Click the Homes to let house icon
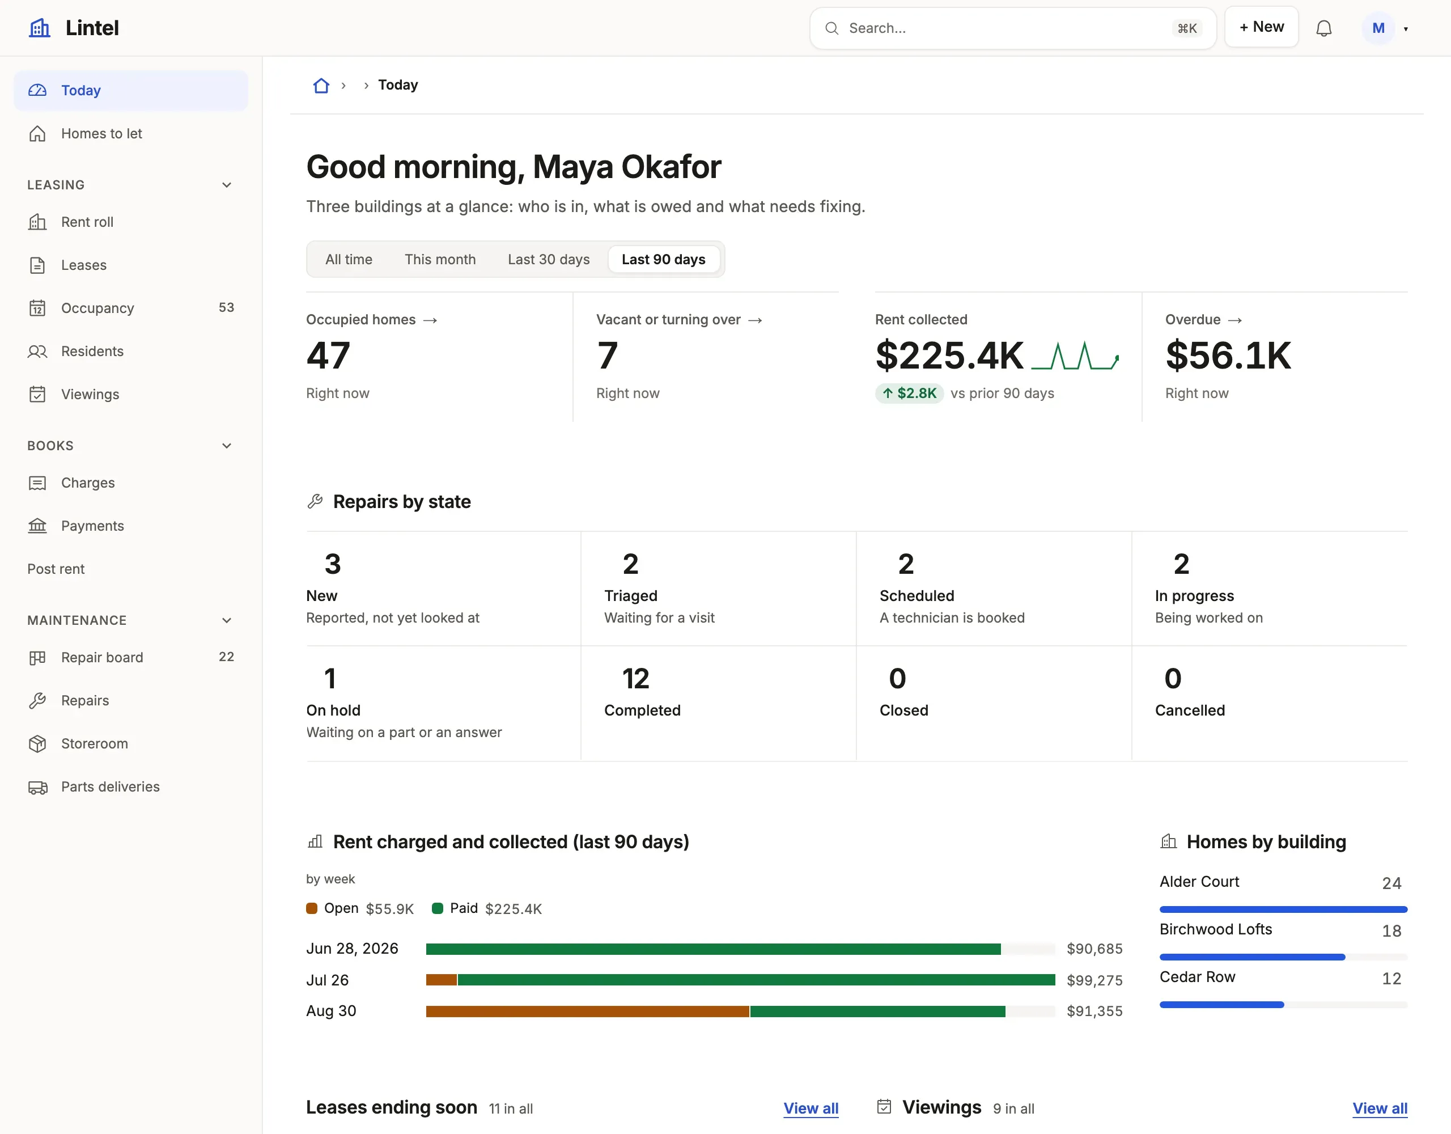The height and width of the screenshot is (1134, 1451). tap(38, 134)
